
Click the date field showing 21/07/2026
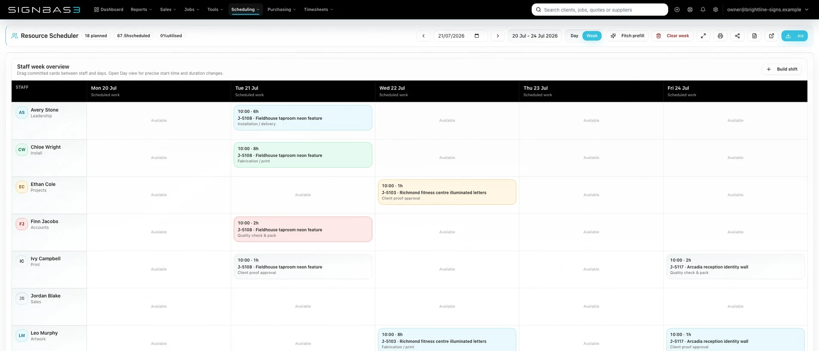(460, 36)
